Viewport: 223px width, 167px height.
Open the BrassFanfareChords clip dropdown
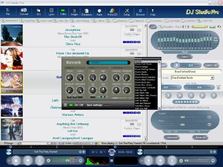[x=212, y=78]
